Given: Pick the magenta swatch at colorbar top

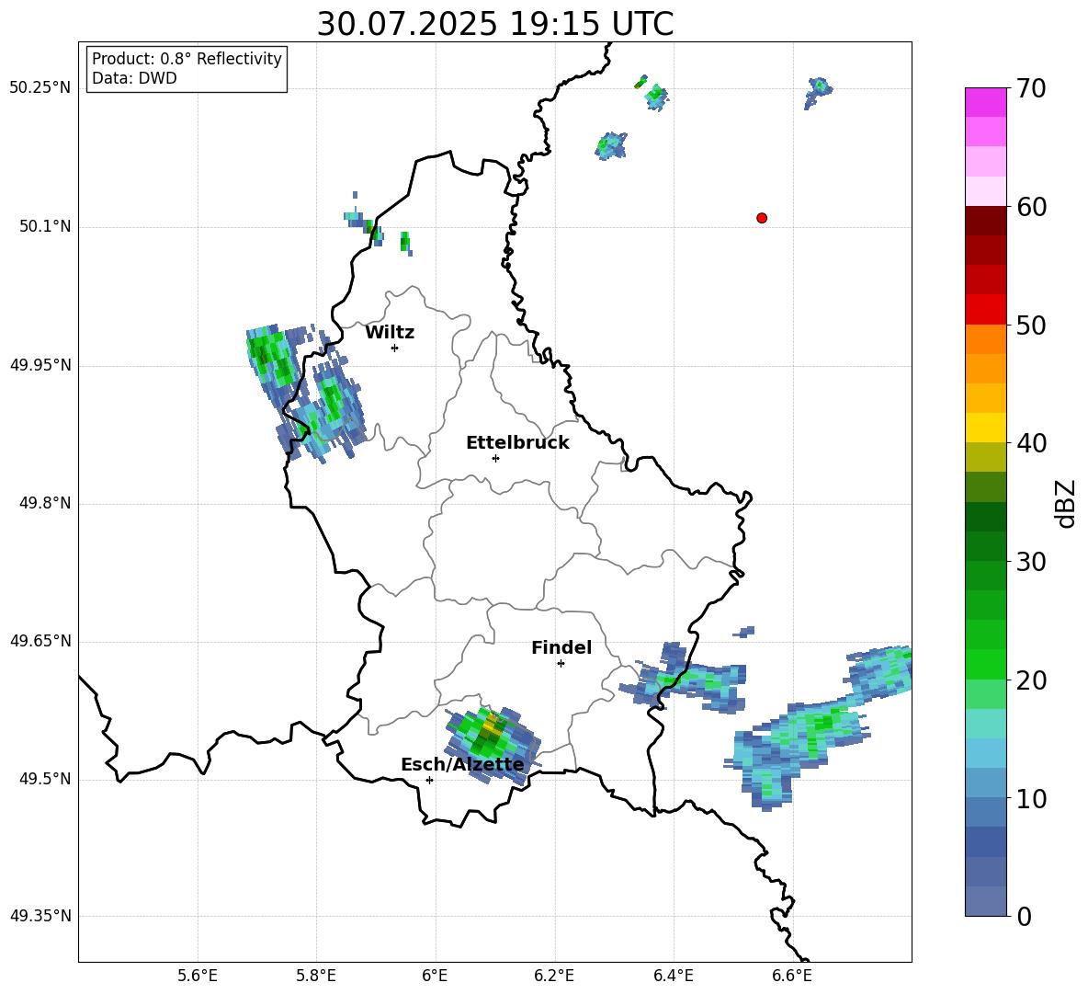Looking at the screenshot, I should pos(985,102).
